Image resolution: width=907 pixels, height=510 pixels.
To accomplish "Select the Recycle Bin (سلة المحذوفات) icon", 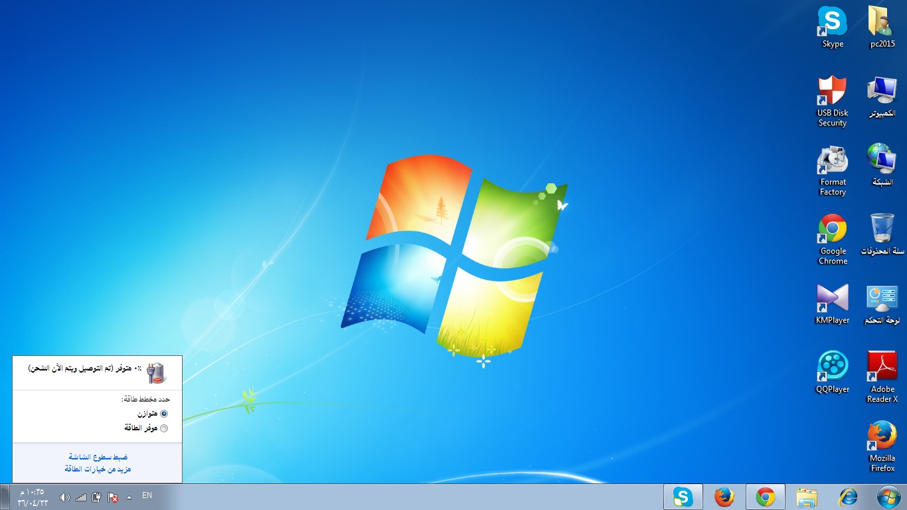I will click(x=882, y=234).
